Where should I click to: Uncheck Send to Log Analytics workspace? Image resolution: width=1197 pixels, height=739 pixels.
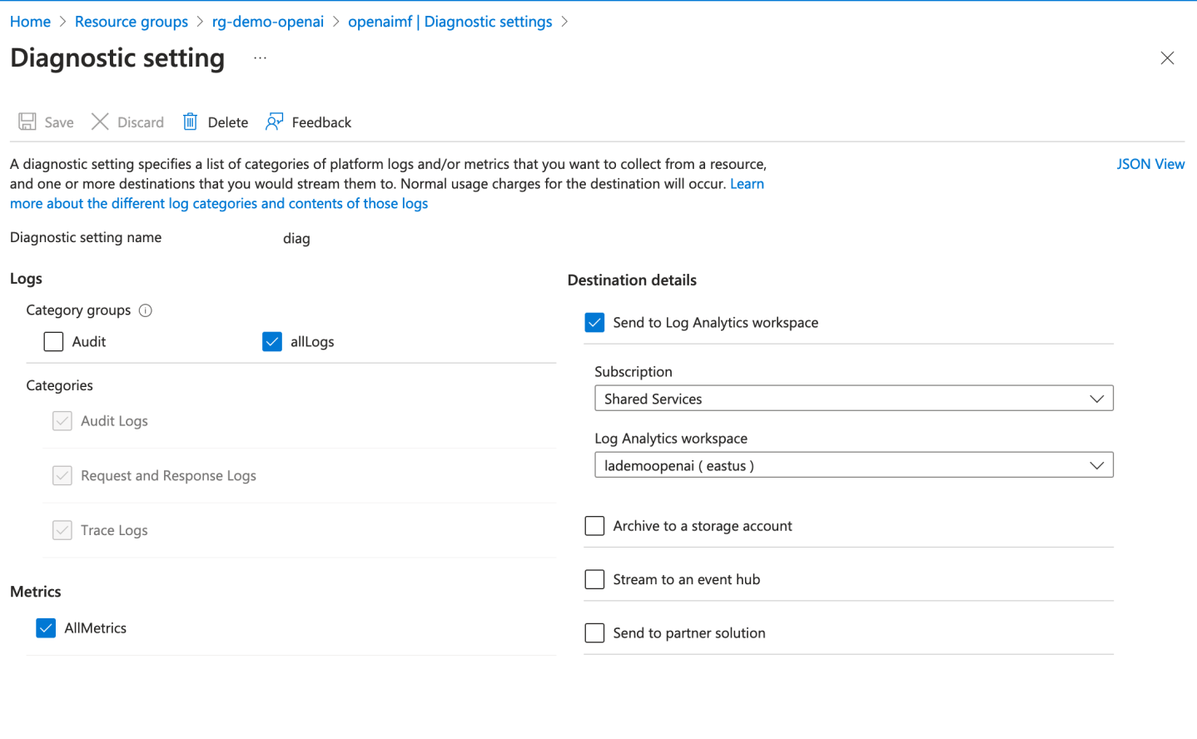(594, 323)
